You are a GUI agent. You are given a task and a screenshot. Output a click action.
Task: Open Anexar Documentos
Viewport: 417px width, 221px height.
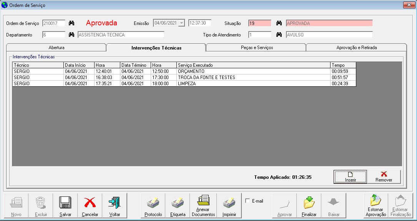pos(203,201)
